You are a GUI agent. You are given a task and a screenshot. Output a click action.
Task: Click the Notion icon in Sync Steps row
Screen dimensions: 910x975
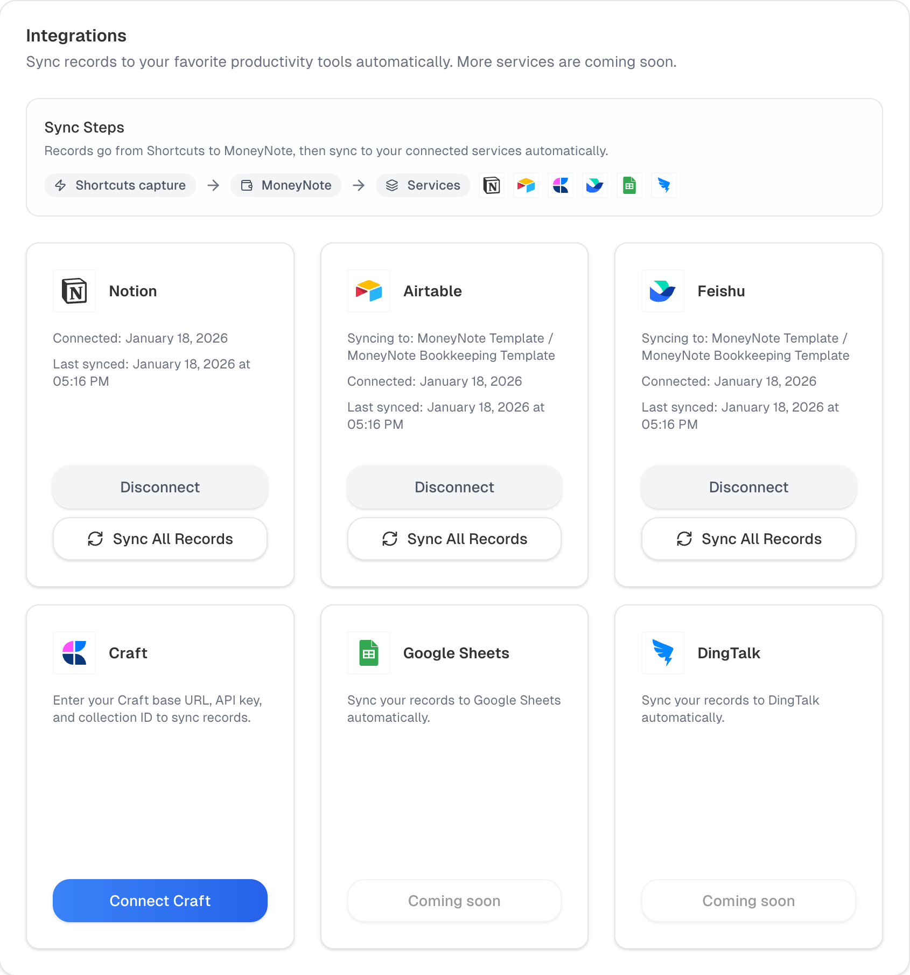492,185
